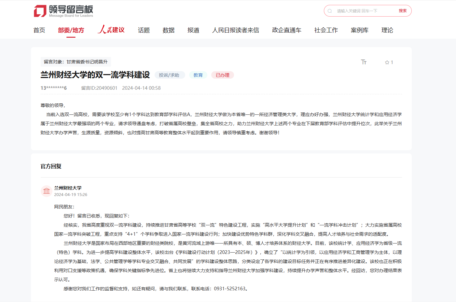This screenshot has width=456, height=302.
Task: Click the 留言ID:20490601 text
Action: point(99,88)
